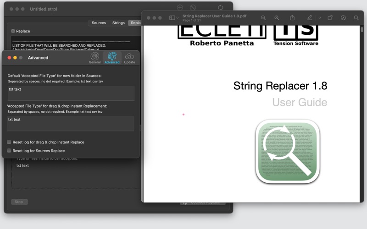Screen dimensions: 367x229
Task: Open the markup pen options chevron
Action: coord(319,18)
